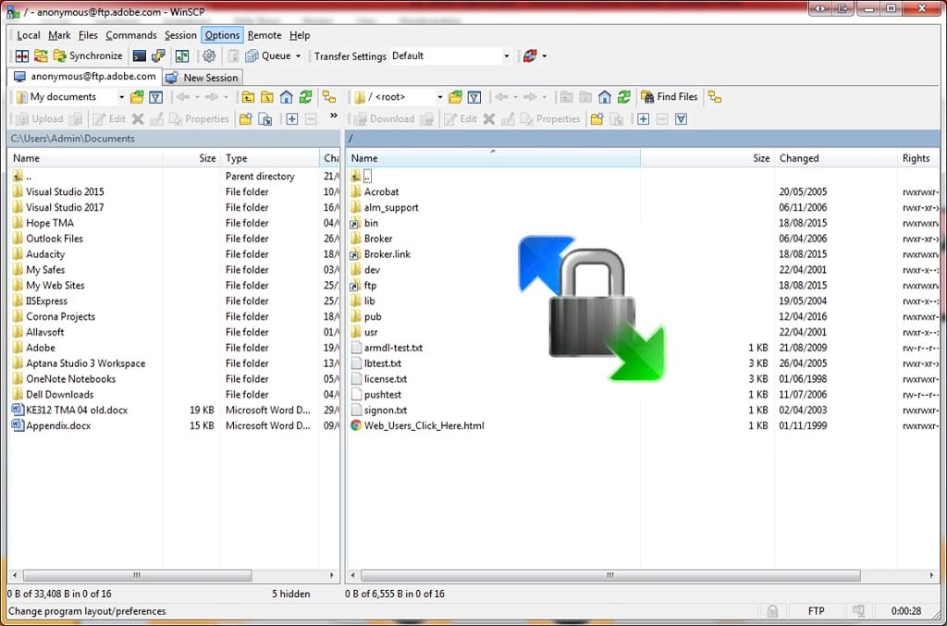Sort remote files by Changed column
Image resolution: width=947 pixels, height=626 pixels.
835,158
